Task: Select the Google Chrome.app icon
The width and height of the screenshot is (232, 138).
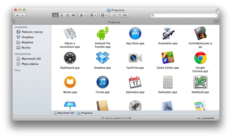Action: tap(200, 58)
